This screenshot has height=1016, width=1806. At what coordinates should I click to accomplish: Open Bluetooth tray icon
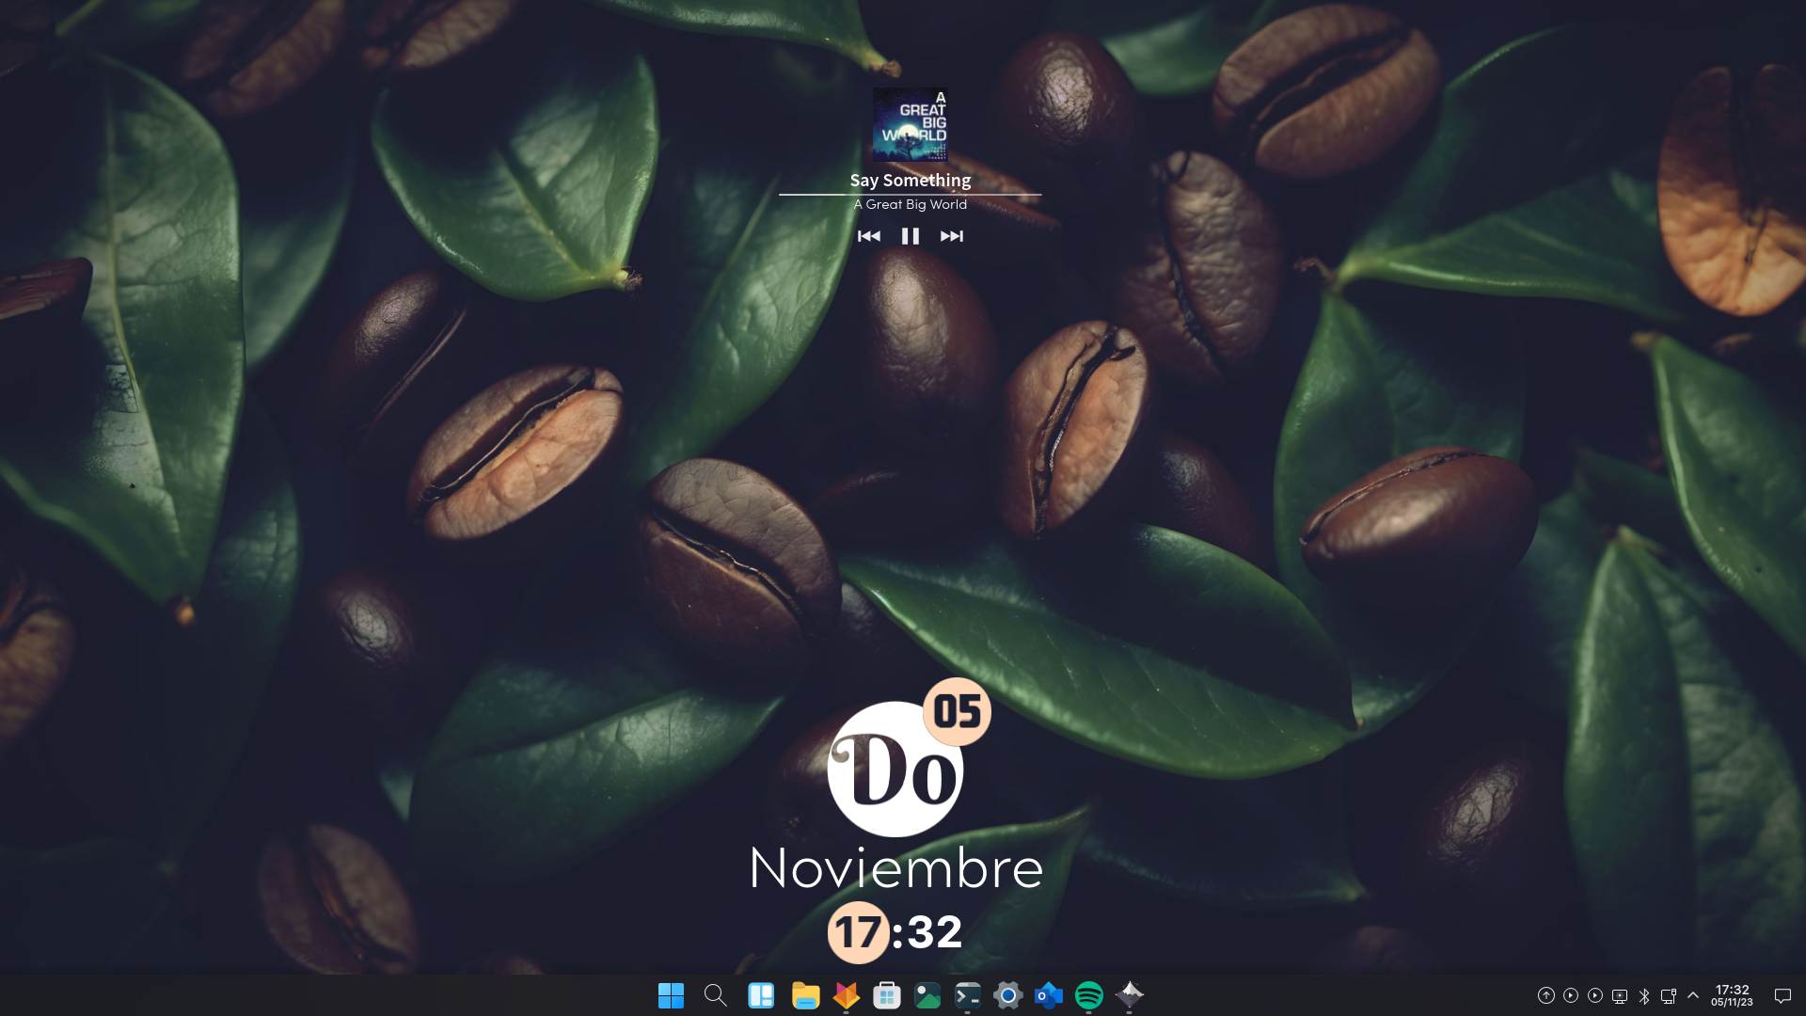[1644, 995]
